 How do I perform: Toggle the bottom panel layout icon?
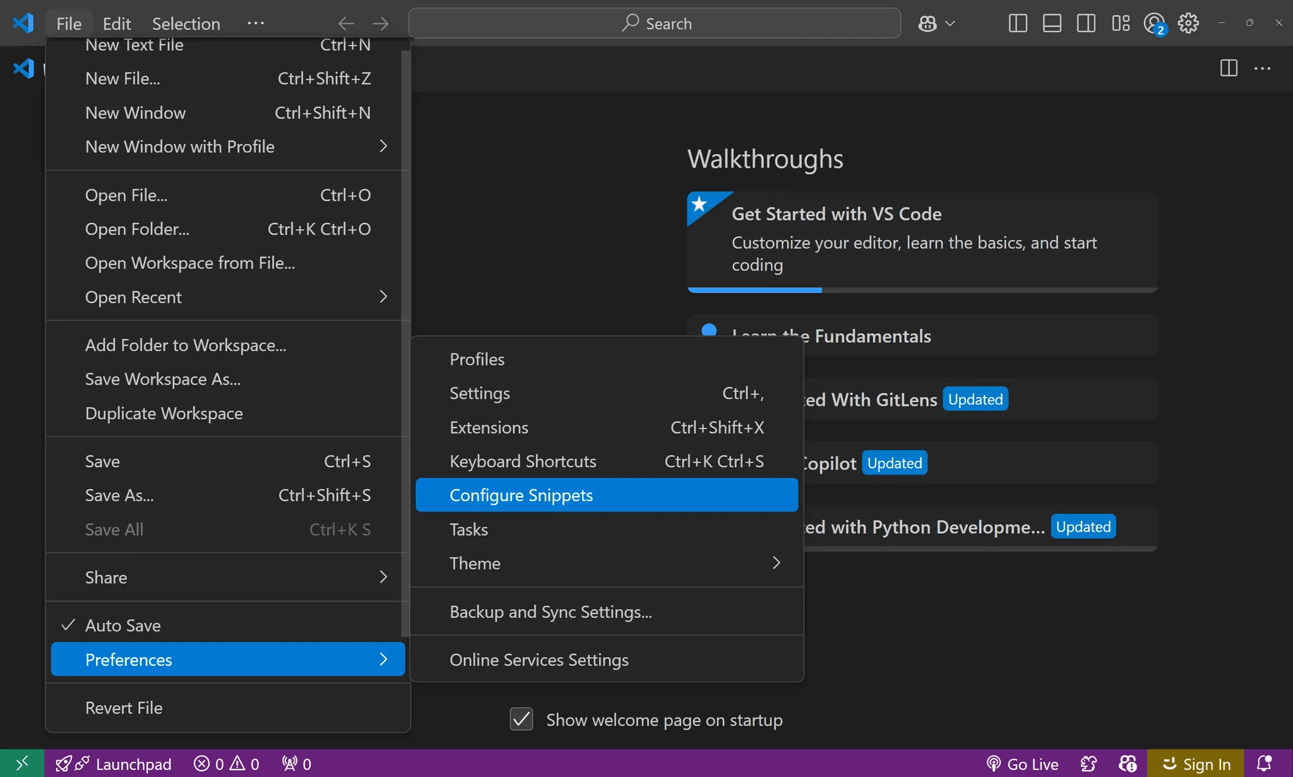[1052, 24]
